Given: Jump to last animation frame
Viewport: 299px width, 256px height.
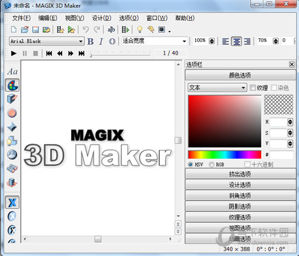Looking at the screenshot, I should tap(81, 53).
